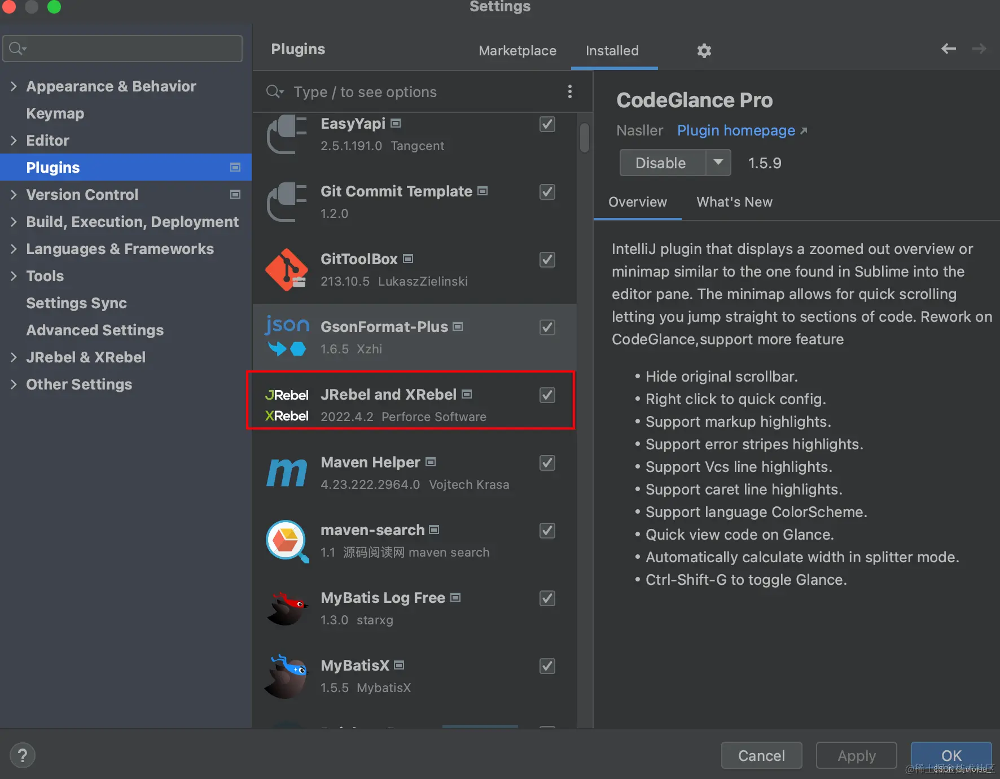Expand the JRebel & XRebel section

pyautogui.click(x=14, y=357)
